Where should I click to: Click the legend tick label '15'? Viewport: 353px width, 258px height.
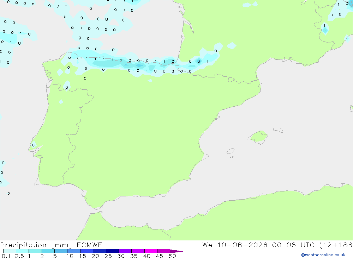83,256
